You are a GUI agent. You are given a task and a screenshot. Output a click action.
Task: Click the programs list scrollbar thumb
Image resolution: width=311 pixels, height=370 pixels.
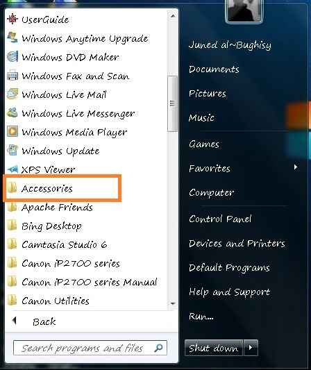(172, 103)
